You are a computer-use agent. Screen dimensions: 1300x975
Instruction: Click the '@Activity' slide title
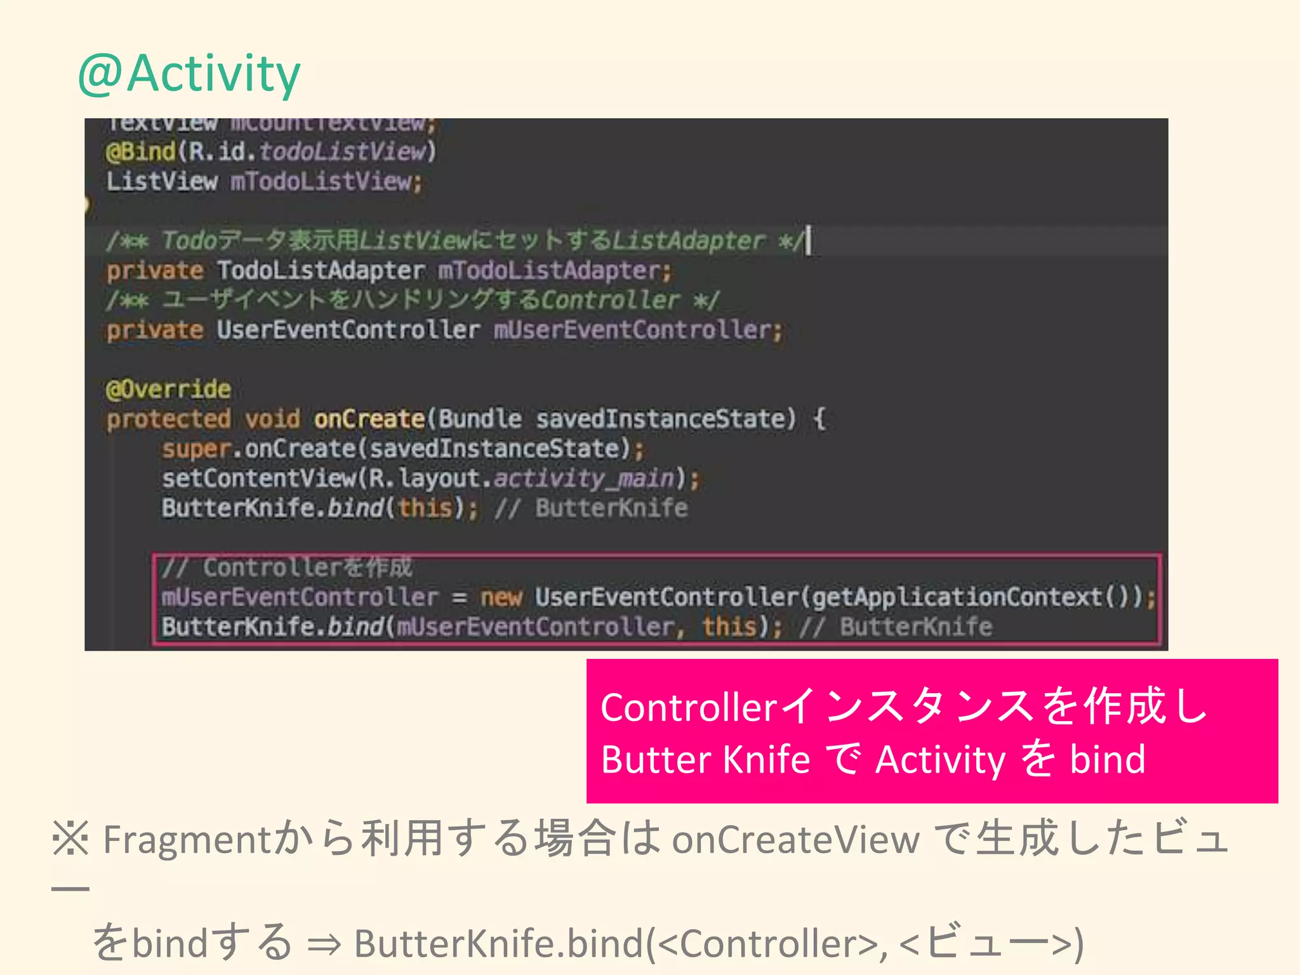pyautogui.click(x=189, y=75)
